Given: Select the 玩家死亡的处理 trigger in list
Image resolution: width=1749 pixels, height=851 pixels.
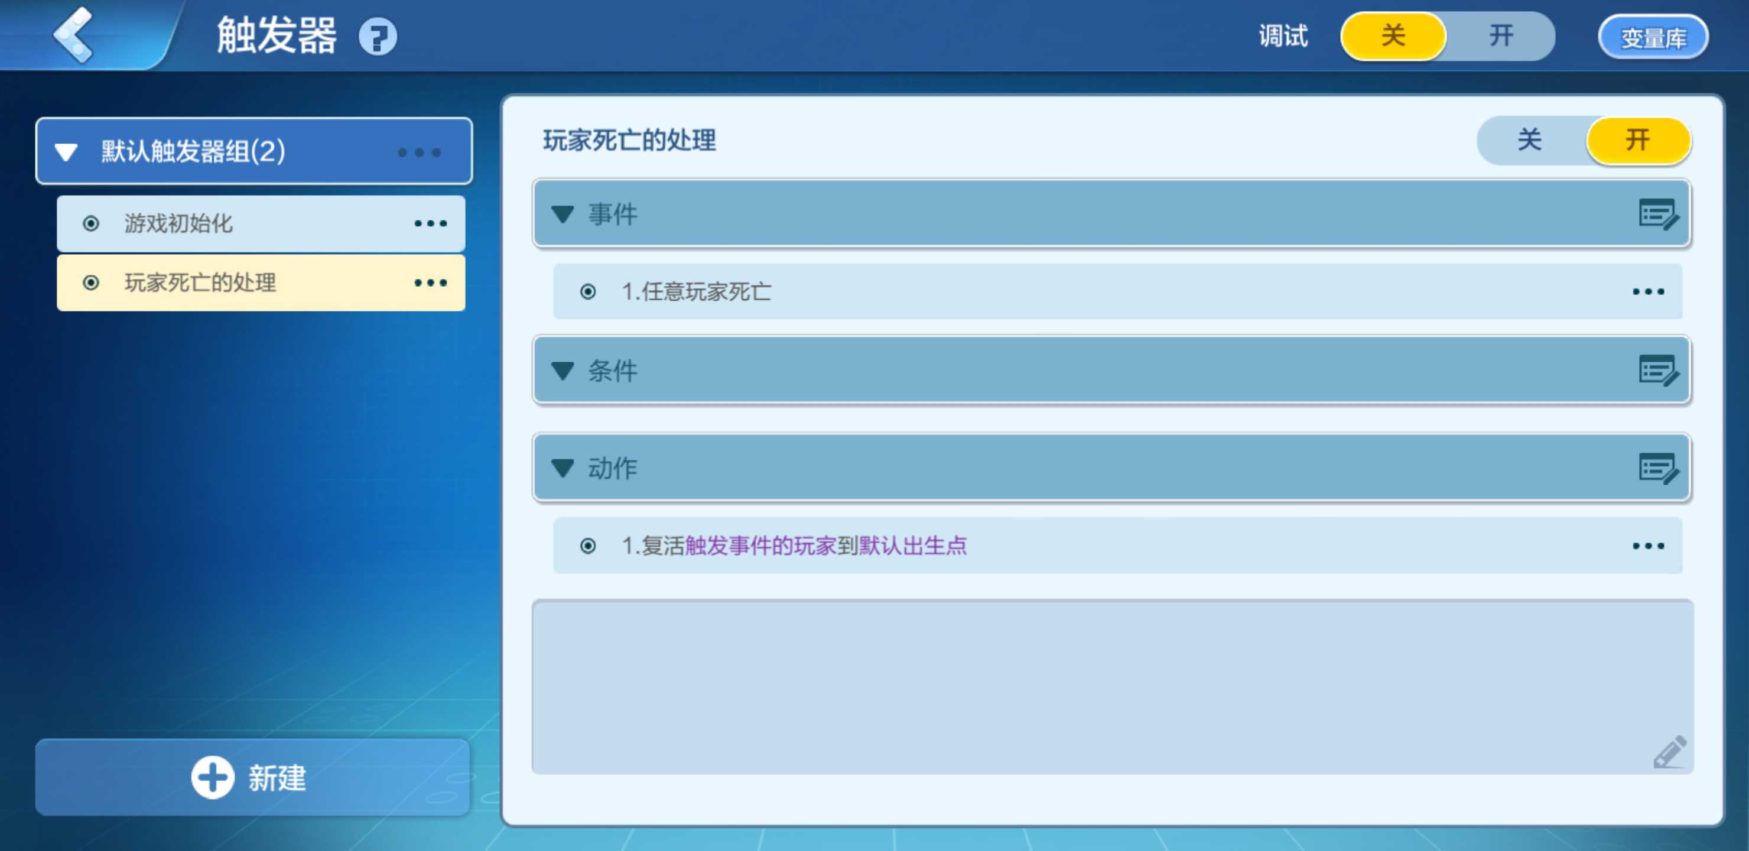Looking at the screenshot, I should click(261, 282).
